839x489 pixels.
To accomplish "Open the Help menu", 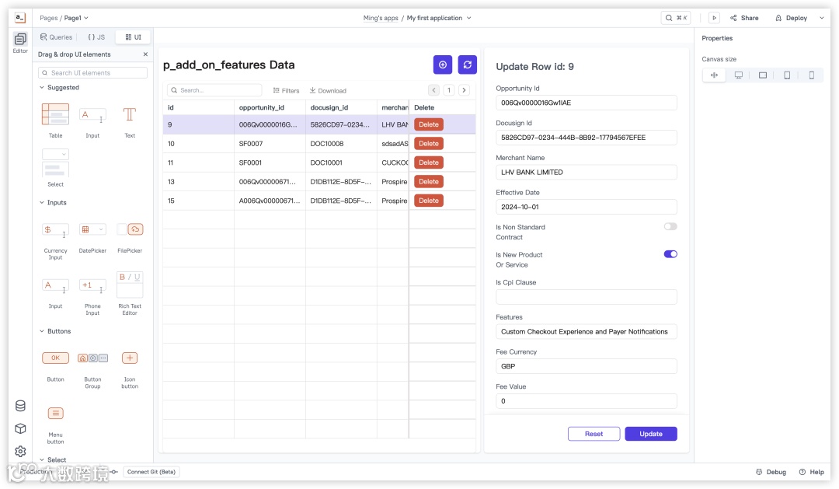I will [811, 472].
